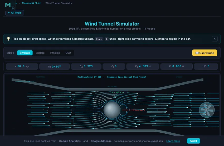Dismiss the tip banner with X

click(215, 39)
